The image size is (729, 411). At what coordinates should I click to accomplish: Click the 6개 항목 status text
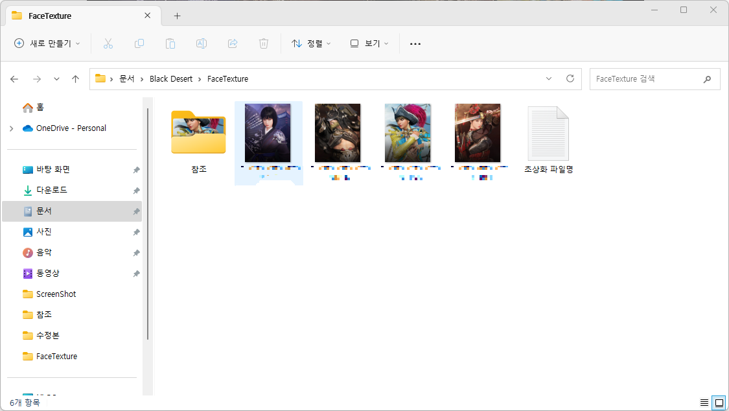25,403
